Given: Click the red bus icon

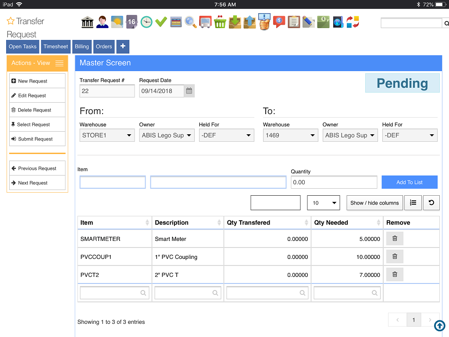Looking at the screenshot, I should [x=205, y=22].
